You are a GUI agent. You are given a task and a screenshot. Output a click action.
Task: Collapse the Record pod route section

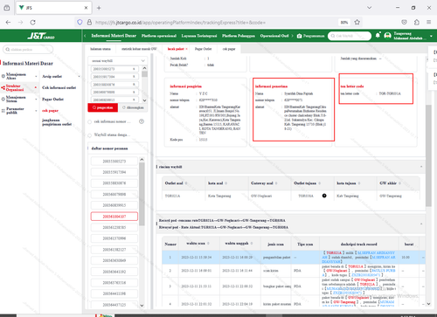click(x=421, y=224)
